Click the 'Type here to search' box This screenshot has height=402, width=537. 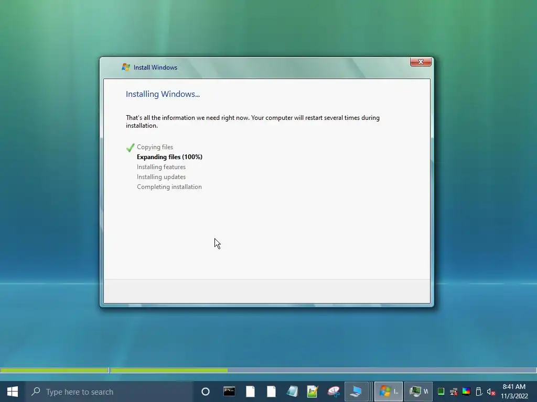point(110,392)
